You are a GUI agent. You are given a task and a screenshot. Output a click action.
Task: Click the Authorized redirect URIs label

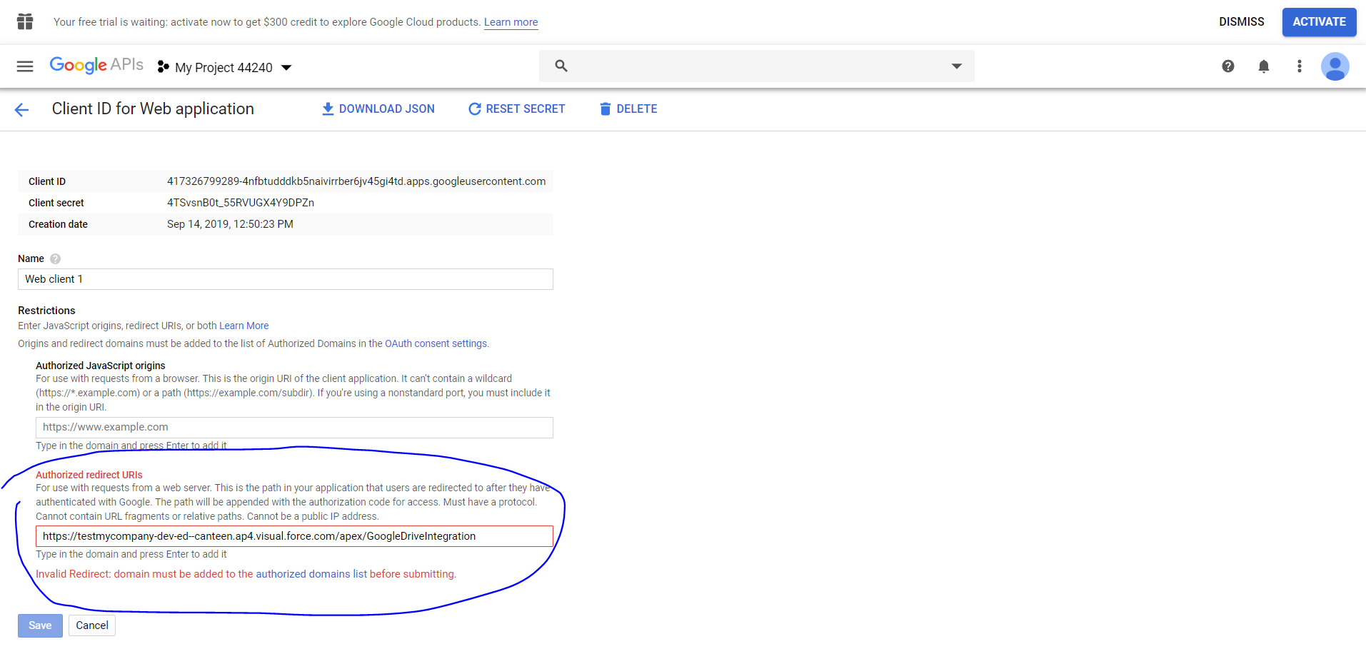point(89,475)
